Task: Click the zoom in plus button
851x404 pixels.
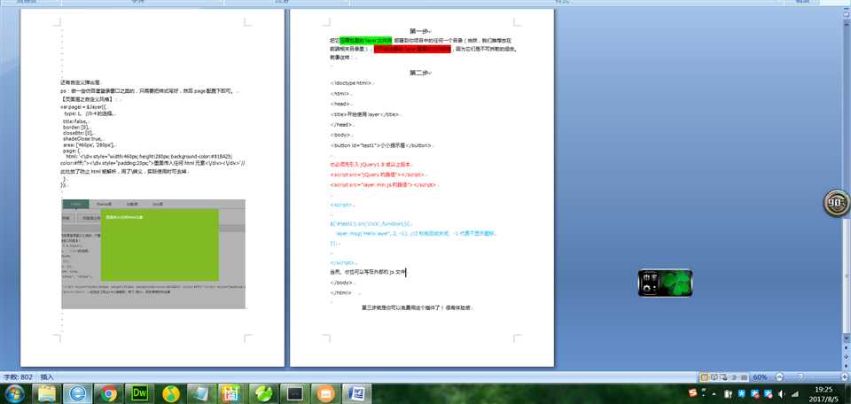Action: coord(845,377)
